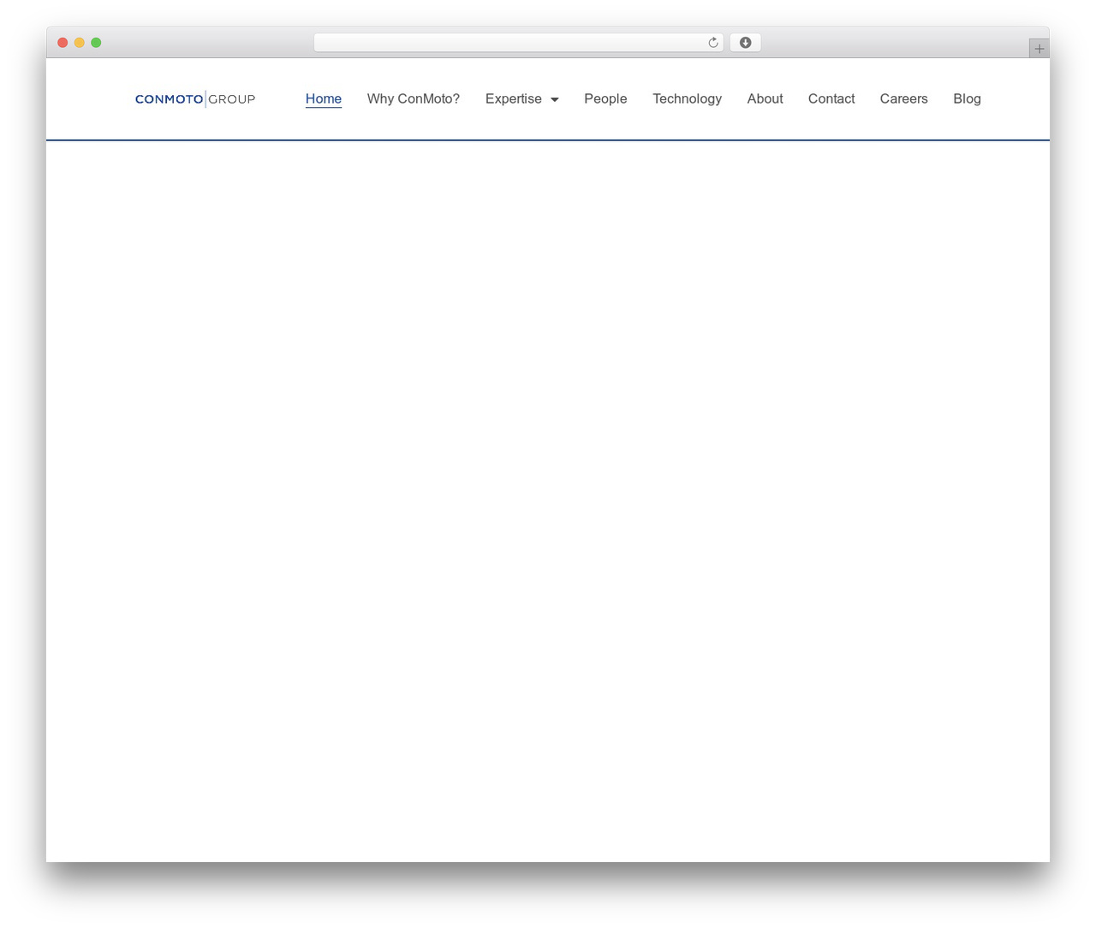Focus the browser address bar

[x=518, y=43]
